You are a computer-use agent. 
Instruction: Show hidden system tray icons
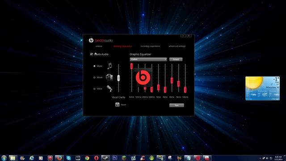click(x=260, y=158)
